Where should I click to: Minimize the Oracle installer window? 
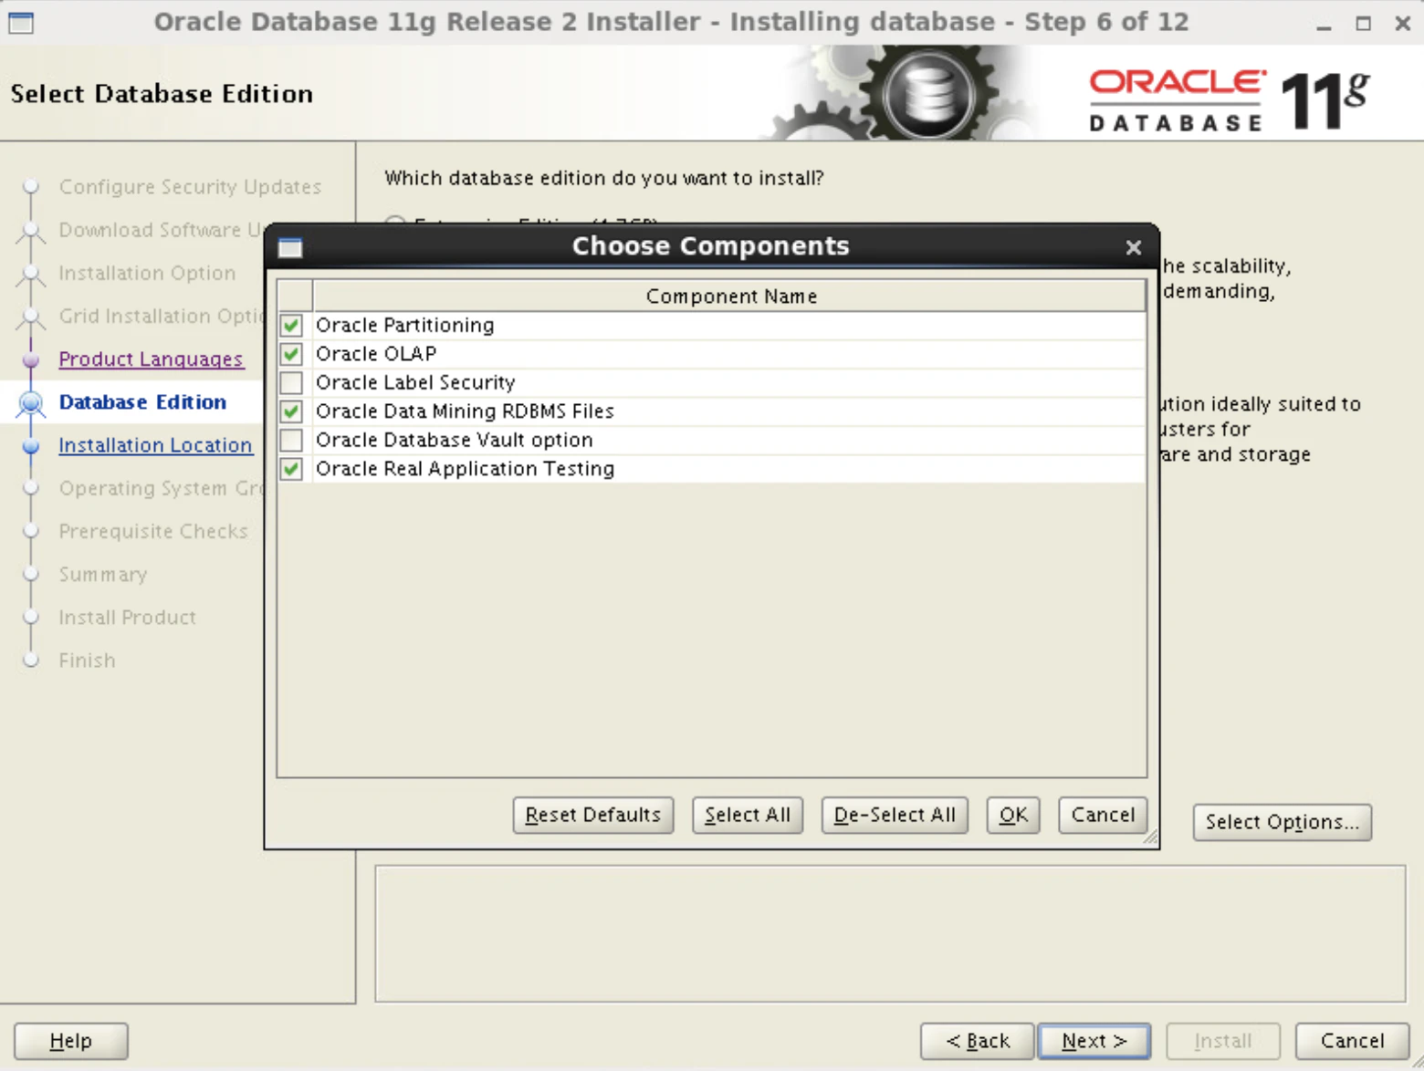pos(1324,25)
